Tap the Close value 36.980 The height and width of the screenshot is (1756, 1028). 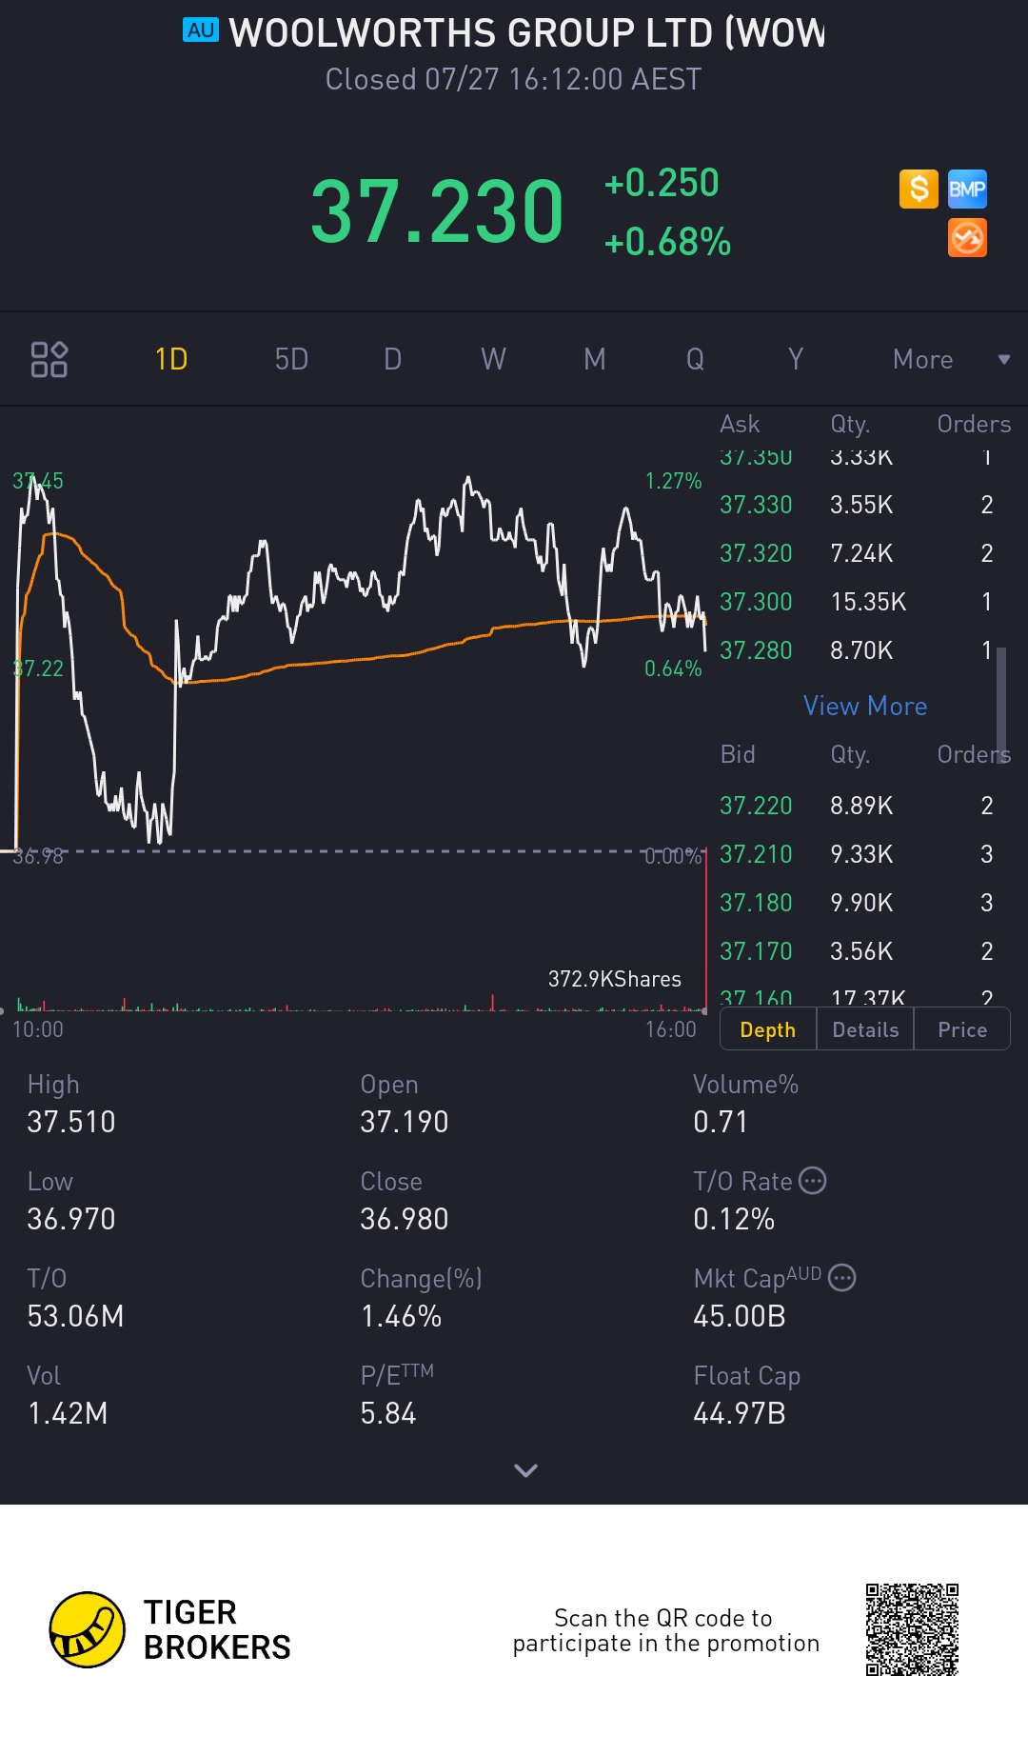405,1219
